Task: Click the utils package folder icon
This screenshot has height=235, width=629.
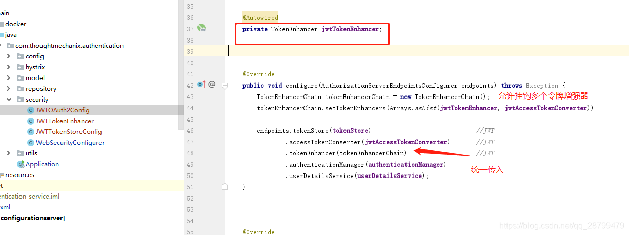Action: click(21, 153)
